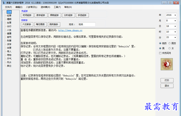181x116 pixels.
Task: Click the 测终身卦 button
Action: tap(54, 24)
